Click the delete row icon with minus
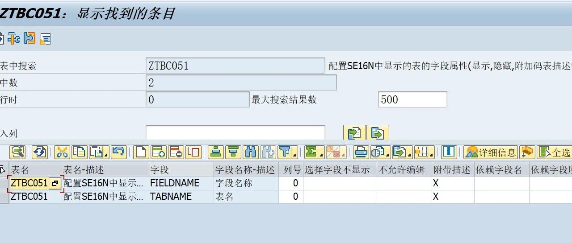The height and width of the screenshot is (243, 572). [x=176, y=152]
